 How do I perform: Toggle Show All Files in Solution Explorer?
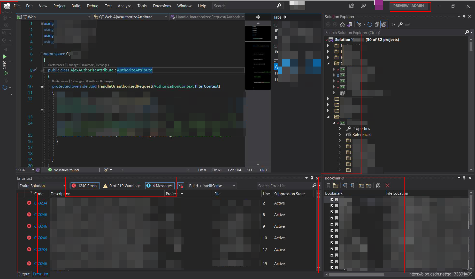pyautogui.click(x=384, y=24)
